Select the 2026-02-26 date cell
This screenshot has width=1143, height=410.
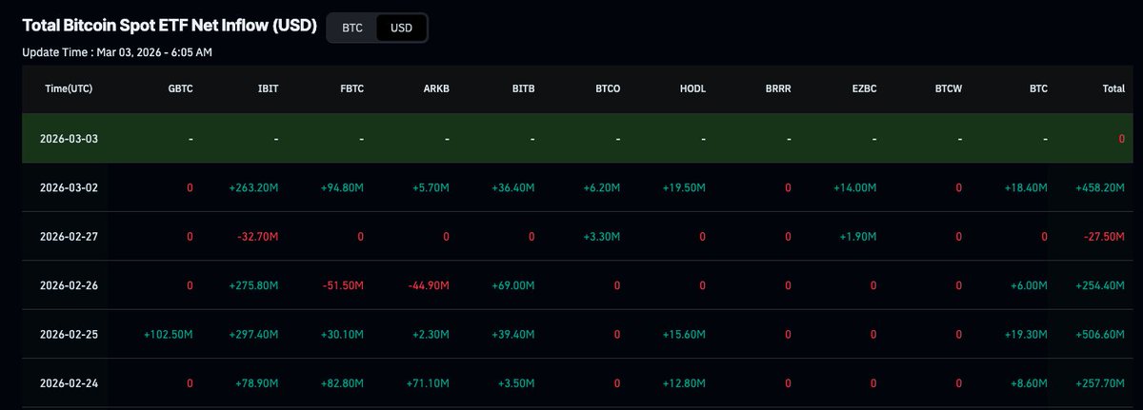69,285
